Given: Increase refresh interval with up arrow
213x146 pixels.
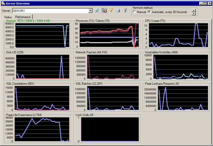Looking at the screenshot, I should tap(194, 10).
